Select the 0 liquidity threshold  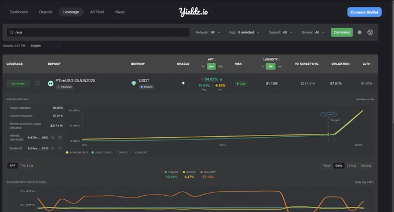pos(262,67)
